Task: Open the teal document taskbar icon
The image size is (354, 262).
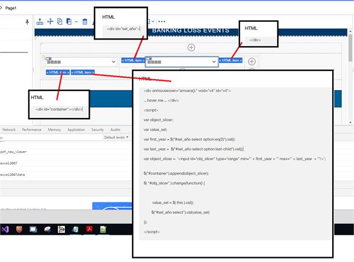Action: (x=75, y=230)
